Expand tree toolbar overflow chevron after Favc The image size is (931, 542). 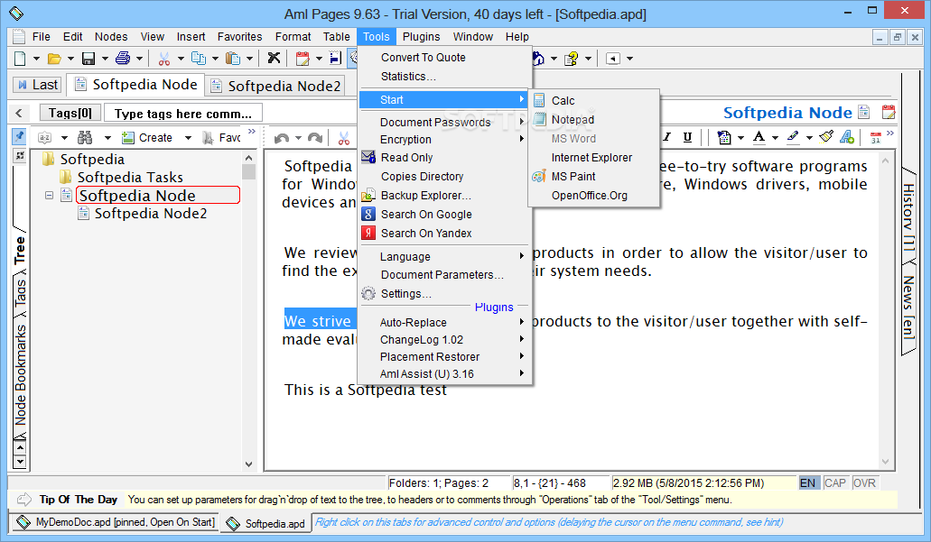coord(252,132)
